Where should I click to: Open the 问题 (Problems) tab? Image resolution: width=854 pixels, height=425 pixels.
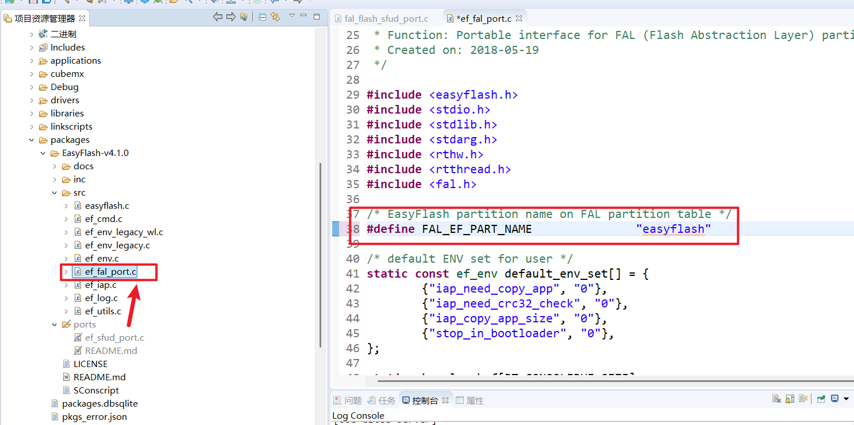tap(348, 400)
